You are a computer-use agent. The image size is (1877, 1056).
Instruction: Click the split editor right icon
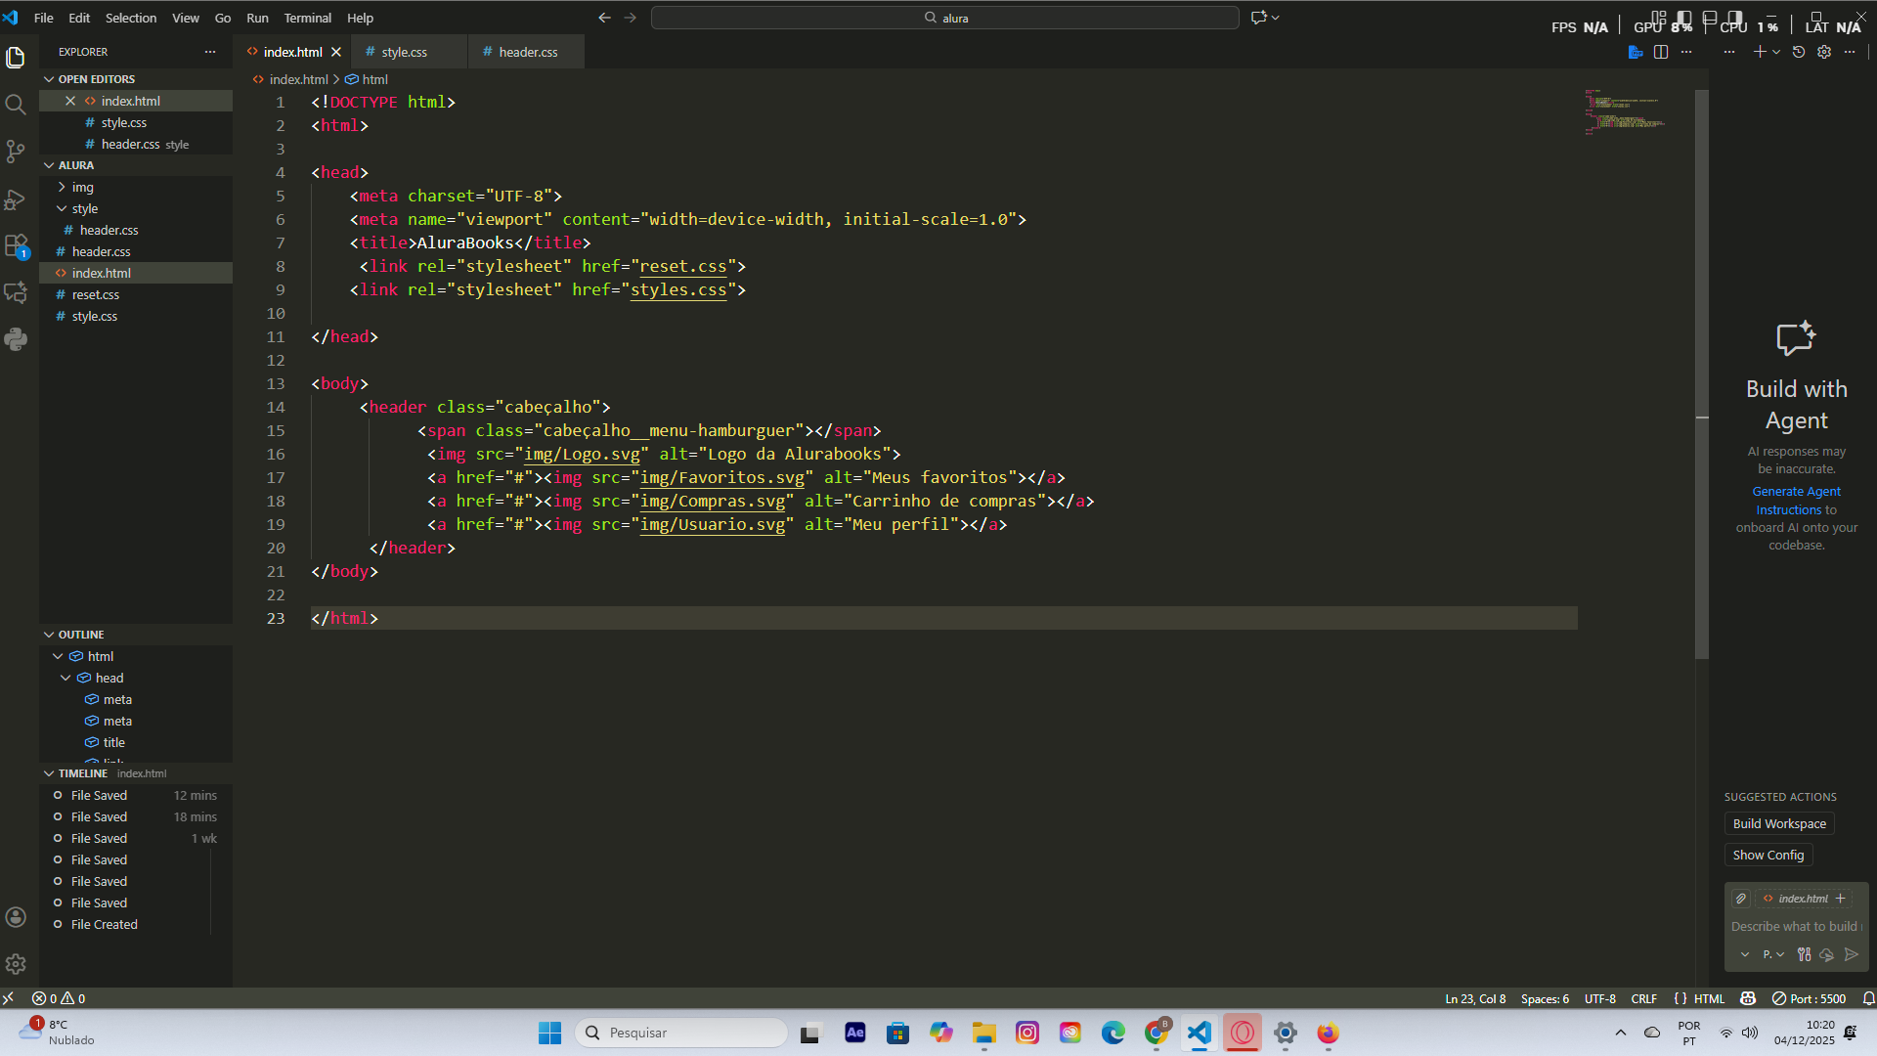pyautogui.click(x=1661, y=52)
